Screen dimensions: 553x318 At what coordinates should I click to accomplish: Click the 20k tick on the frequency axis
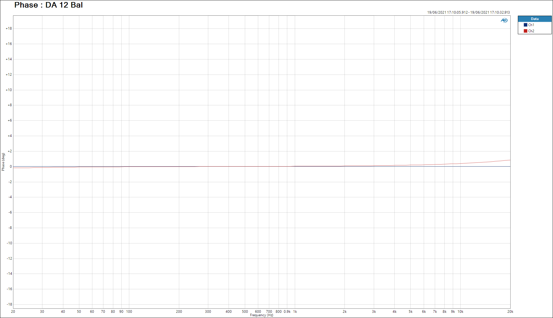click(510, 312)
